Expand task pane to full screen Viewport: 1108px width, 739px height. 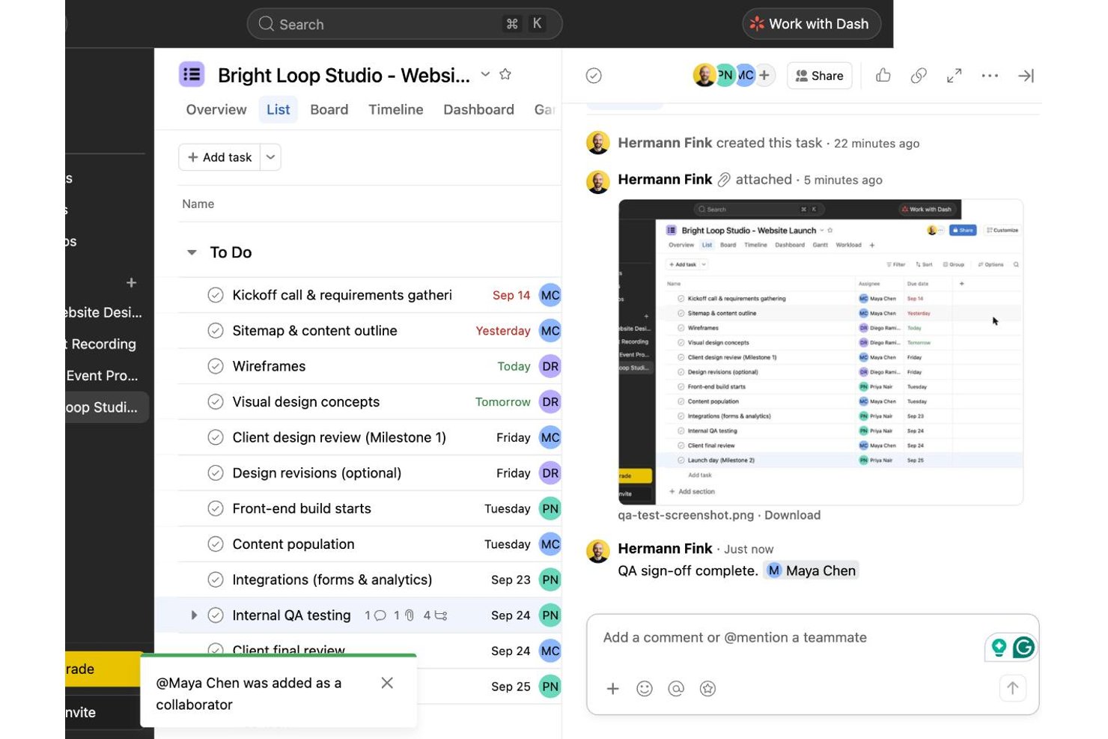click(x=954, y=76)
